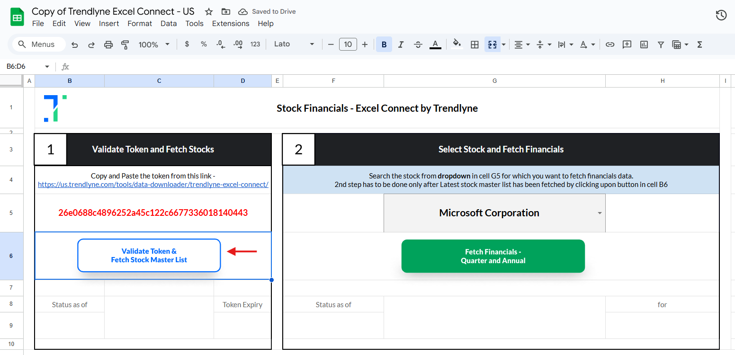The width and height of the screenshot is (735, 355).
Task: Redo the last action
Action: tap(91, 44)
